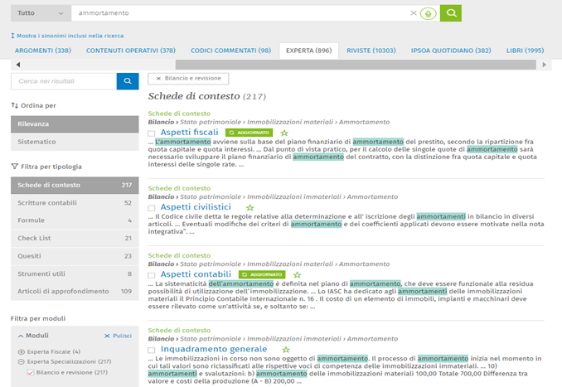The width and height of the screenshot is (562, 387).
Task: Uncheck the Bilancio e revisione module filter
Action: 31,373
